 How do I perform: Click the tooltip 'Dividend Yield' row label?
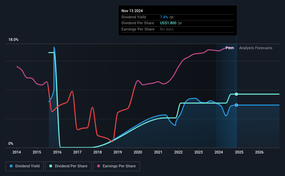coord(134,17)
